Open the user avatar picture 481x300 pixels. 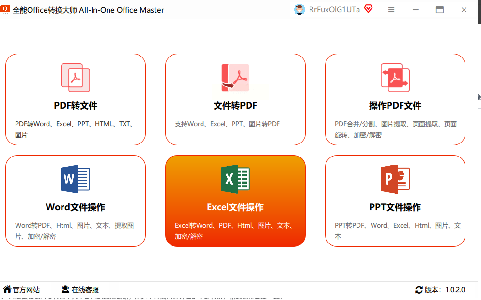(x=299, y=10)
